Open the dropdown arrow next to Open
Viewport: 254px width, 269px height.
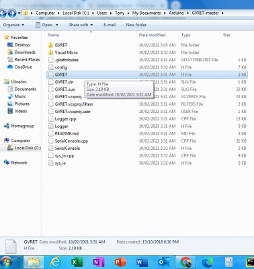pyautogui.click(x=57, y=25)
